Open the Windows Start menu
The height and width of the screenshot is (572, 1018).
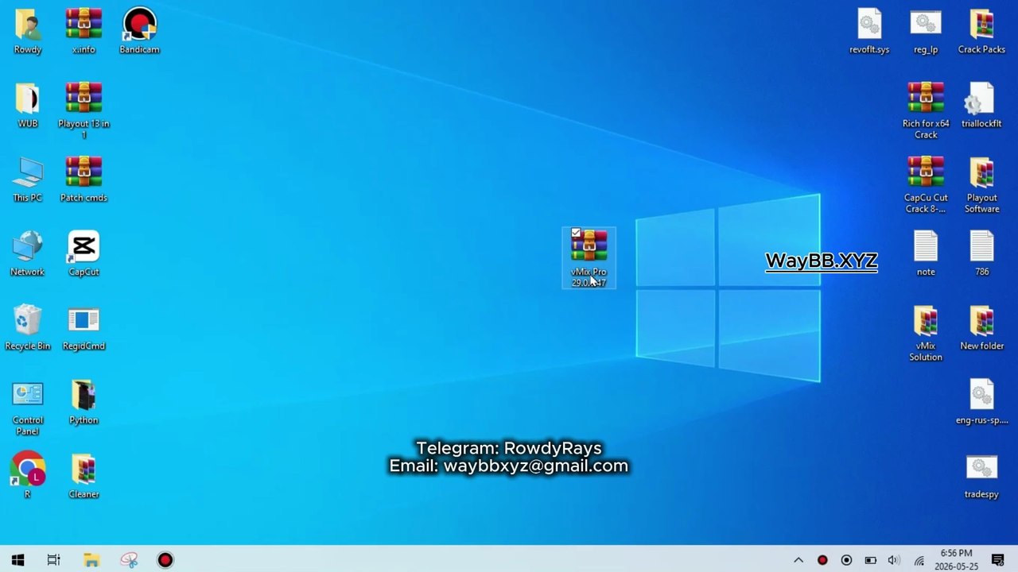[x=17, y=560]
